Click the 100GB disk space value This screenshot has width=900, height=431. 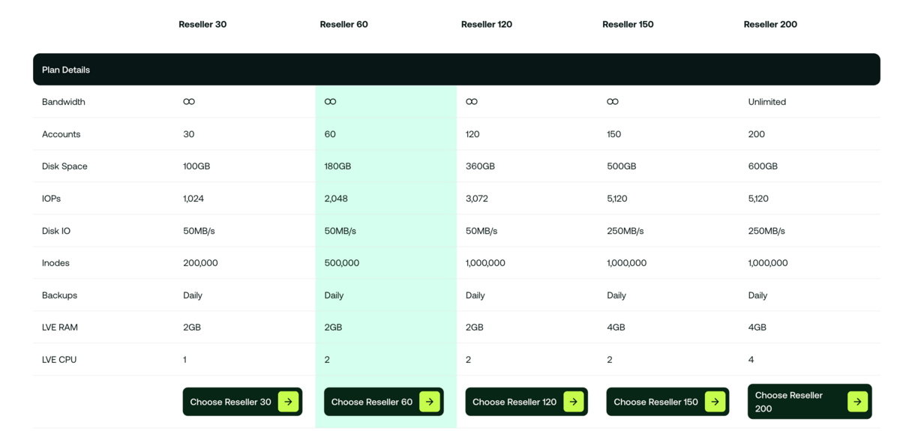196,166
